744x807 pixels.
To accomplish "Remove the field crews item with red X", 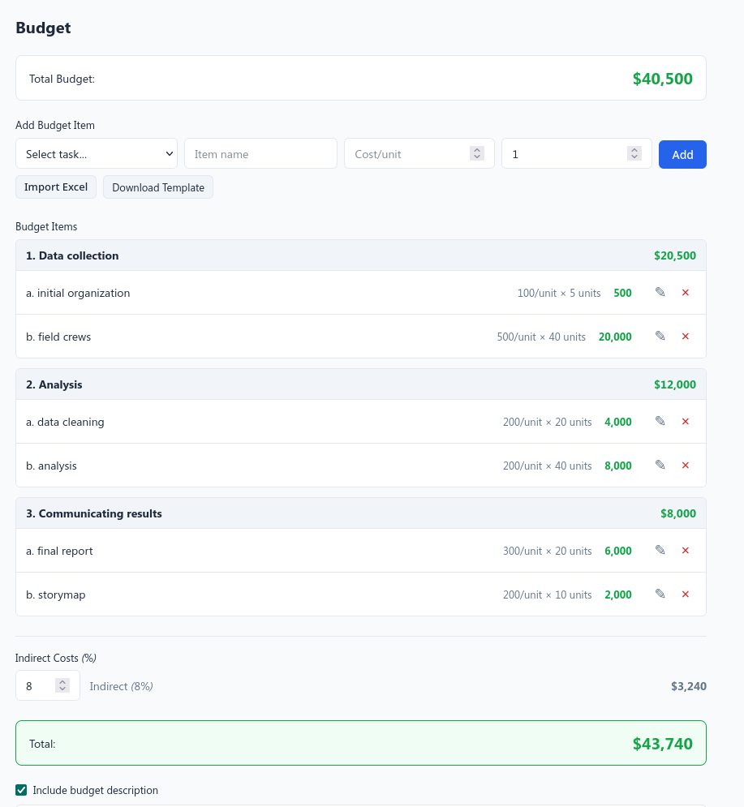I will [x=686, y=336].
